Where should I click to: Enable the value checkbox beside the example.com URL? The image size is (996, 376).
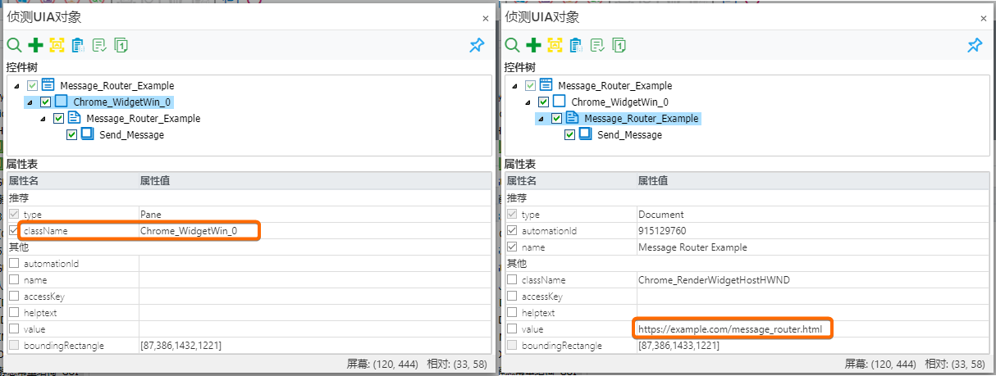(x=512, y=329)
